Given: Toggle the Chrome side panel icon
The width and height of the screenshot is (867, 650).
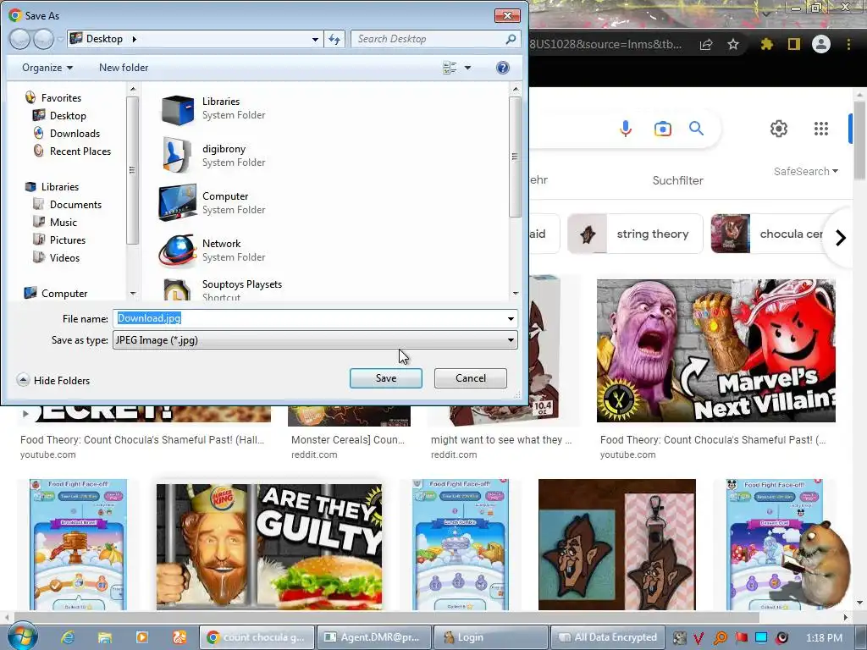Looking at the screenshot, I should pyautogui.click(x=794, y=44).
